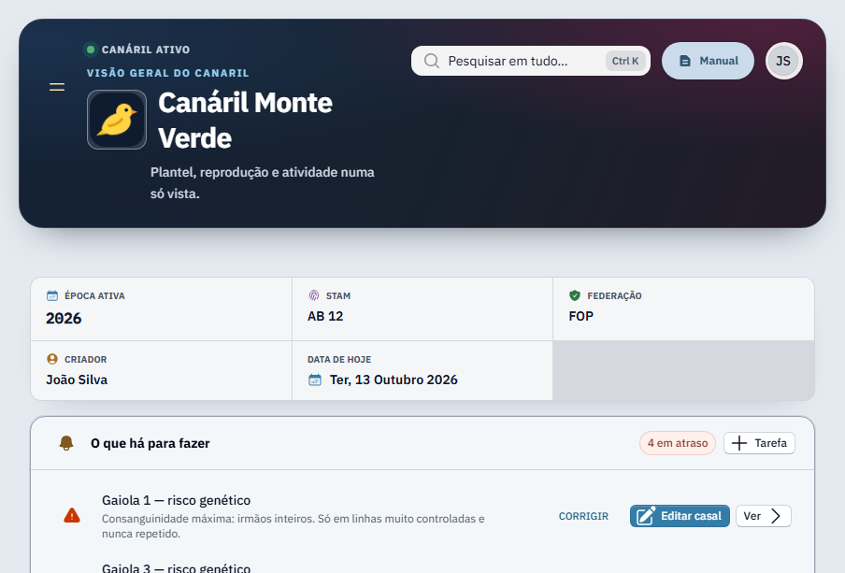This screenshot has height=573, width=845.
Task: Click the fingerprint icon beside STAM
Action: [x=314, y=295]
